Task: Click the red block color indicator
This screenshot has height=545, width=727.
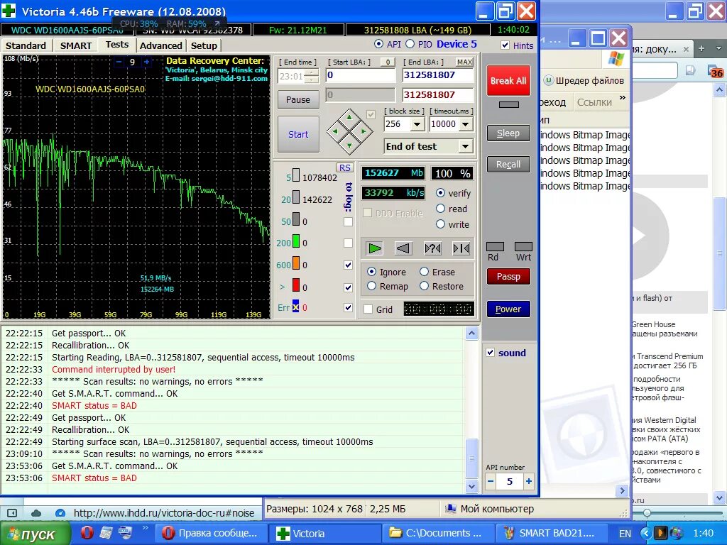Action: (x=296, y=285)
